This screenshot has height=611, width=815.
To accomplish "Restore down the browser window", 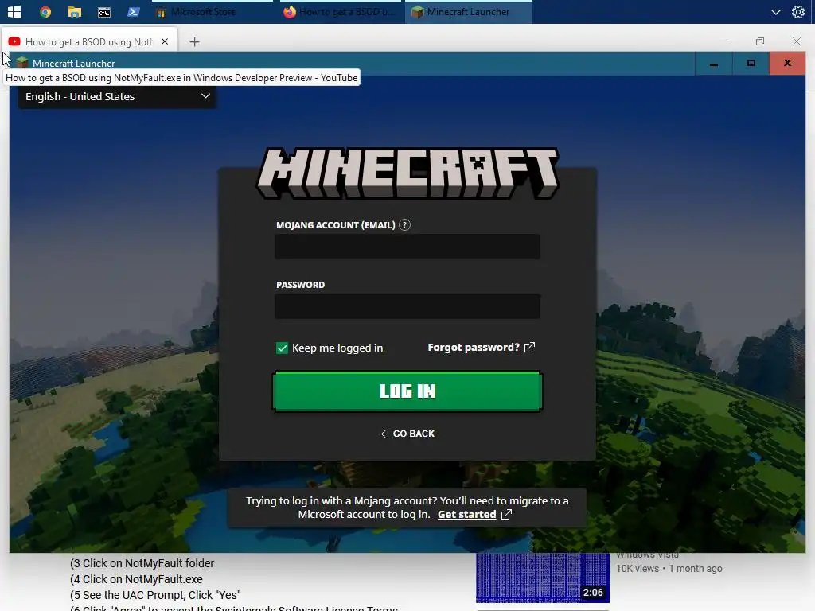I will (x=760, y=41).
